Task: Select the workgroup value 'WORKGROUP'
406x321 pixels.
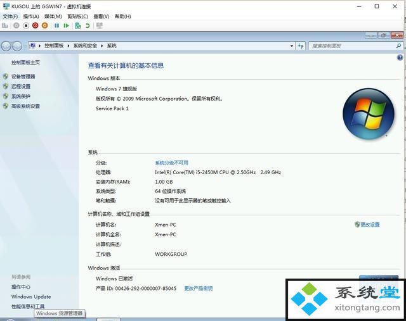Action: (x=171, y=255)
